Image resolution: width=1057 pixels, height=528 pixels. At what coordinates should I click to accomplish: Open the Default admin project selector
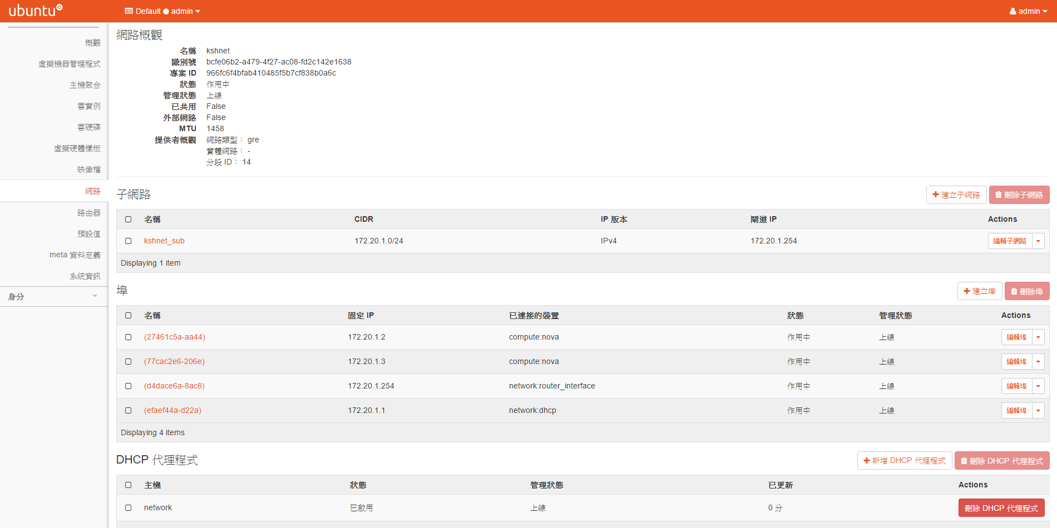click(162, 11)
